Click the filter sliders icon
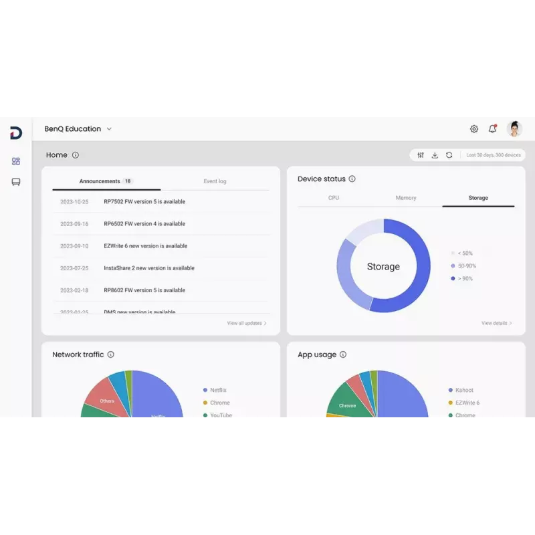Image resolution: width=535 pixels, height=535 pixels. (x=421, y=155)
